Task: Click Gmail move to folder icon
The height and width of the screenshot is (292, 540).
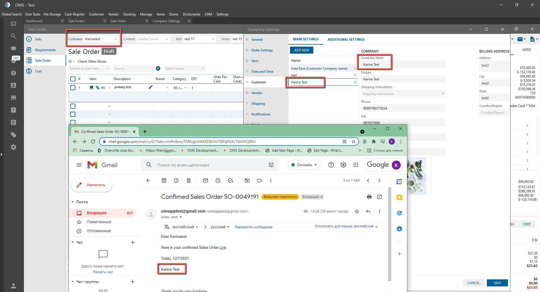Action: point(247,181)
